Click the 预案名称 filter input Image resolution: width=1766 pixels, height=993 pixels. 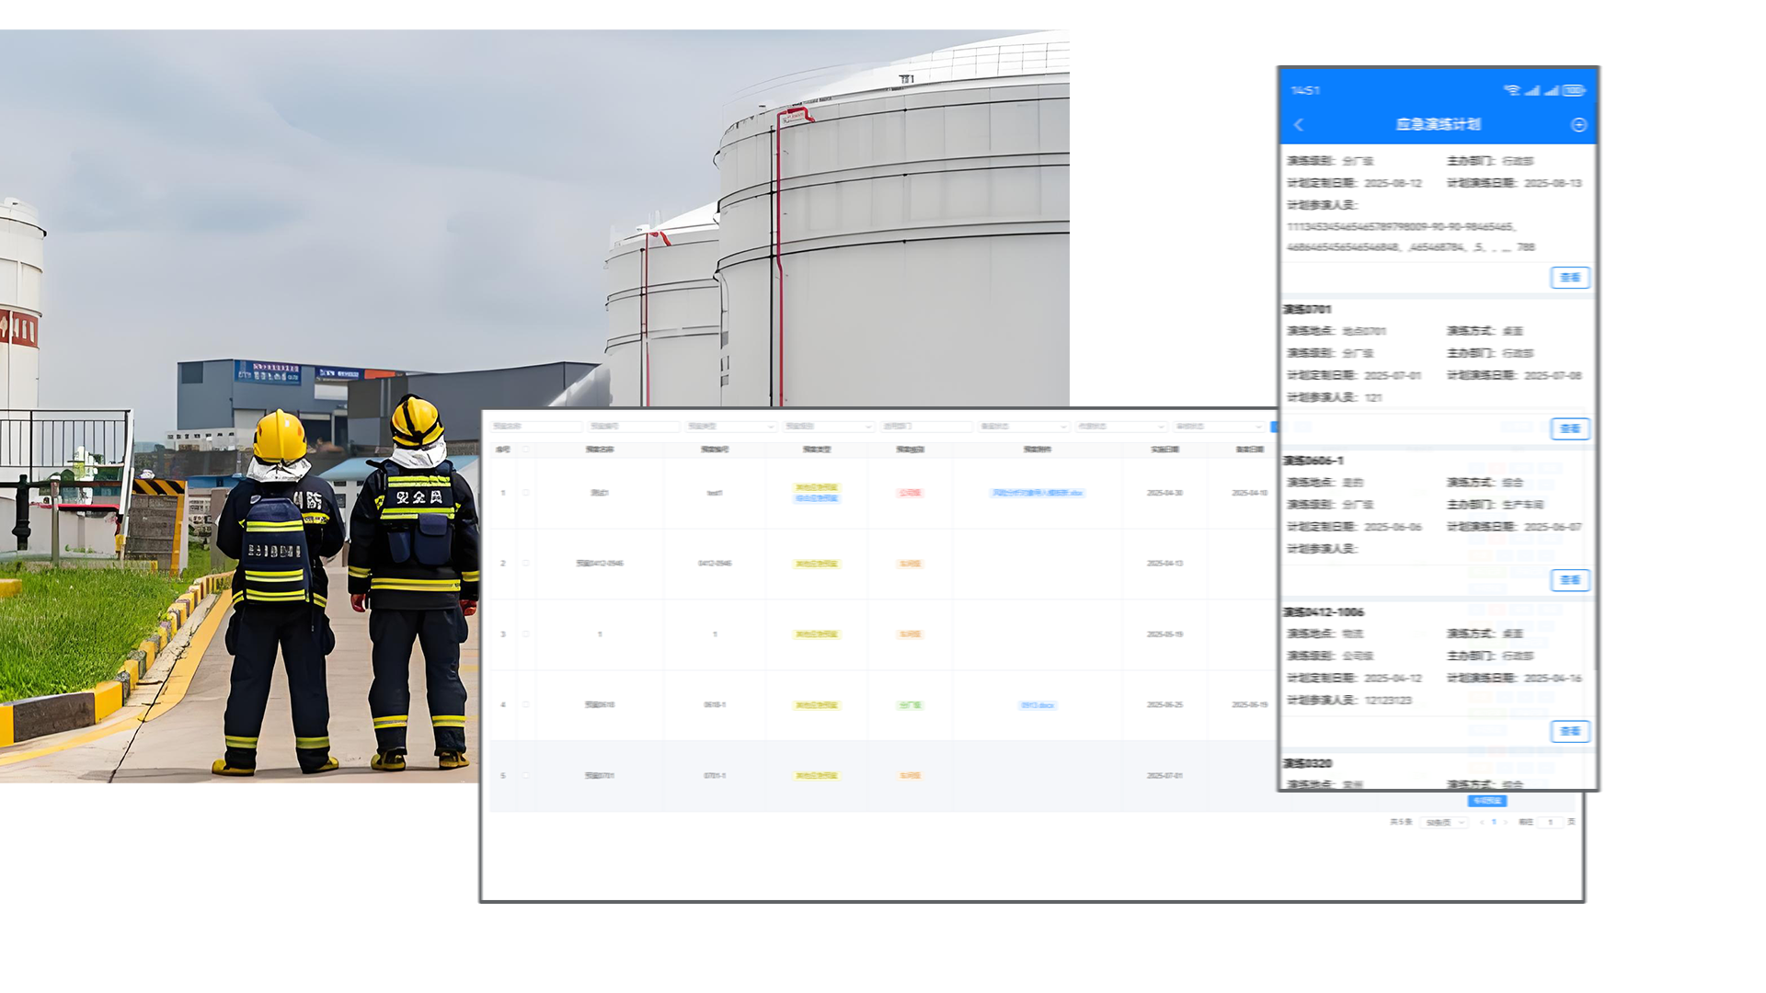[x=536, y=427]
